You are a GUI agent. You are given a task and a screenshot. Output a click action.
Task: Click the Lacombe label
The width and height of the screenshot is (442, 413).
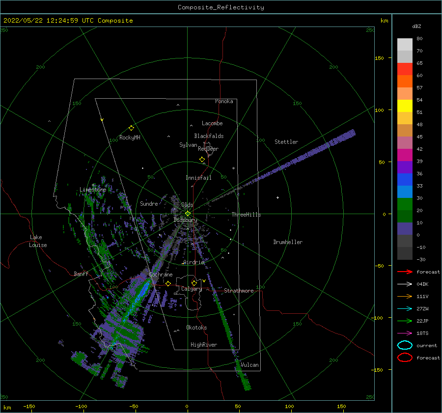212,123
